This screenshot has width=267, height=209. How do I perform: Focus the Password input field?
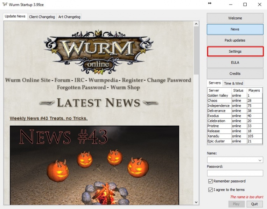pyautogui.click(x=235, y=173)
